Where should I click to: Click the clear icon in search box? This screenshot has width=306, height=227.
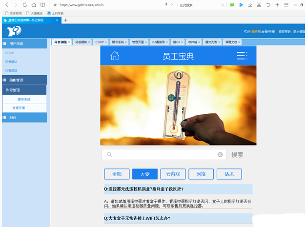tap(220, 155)
